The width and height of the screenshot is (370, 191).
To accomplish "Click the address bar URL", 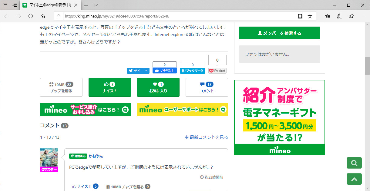I will click(x=117, y=16).
